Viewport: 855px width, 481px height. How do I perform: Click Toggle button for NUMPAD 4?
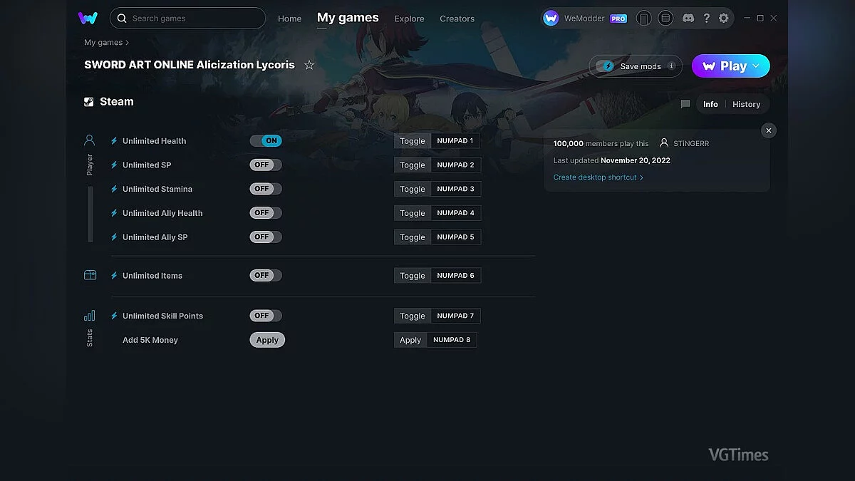pos(413,213)
